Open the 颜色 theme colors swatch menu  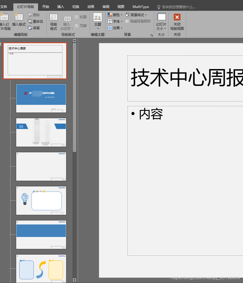(115, 14)
